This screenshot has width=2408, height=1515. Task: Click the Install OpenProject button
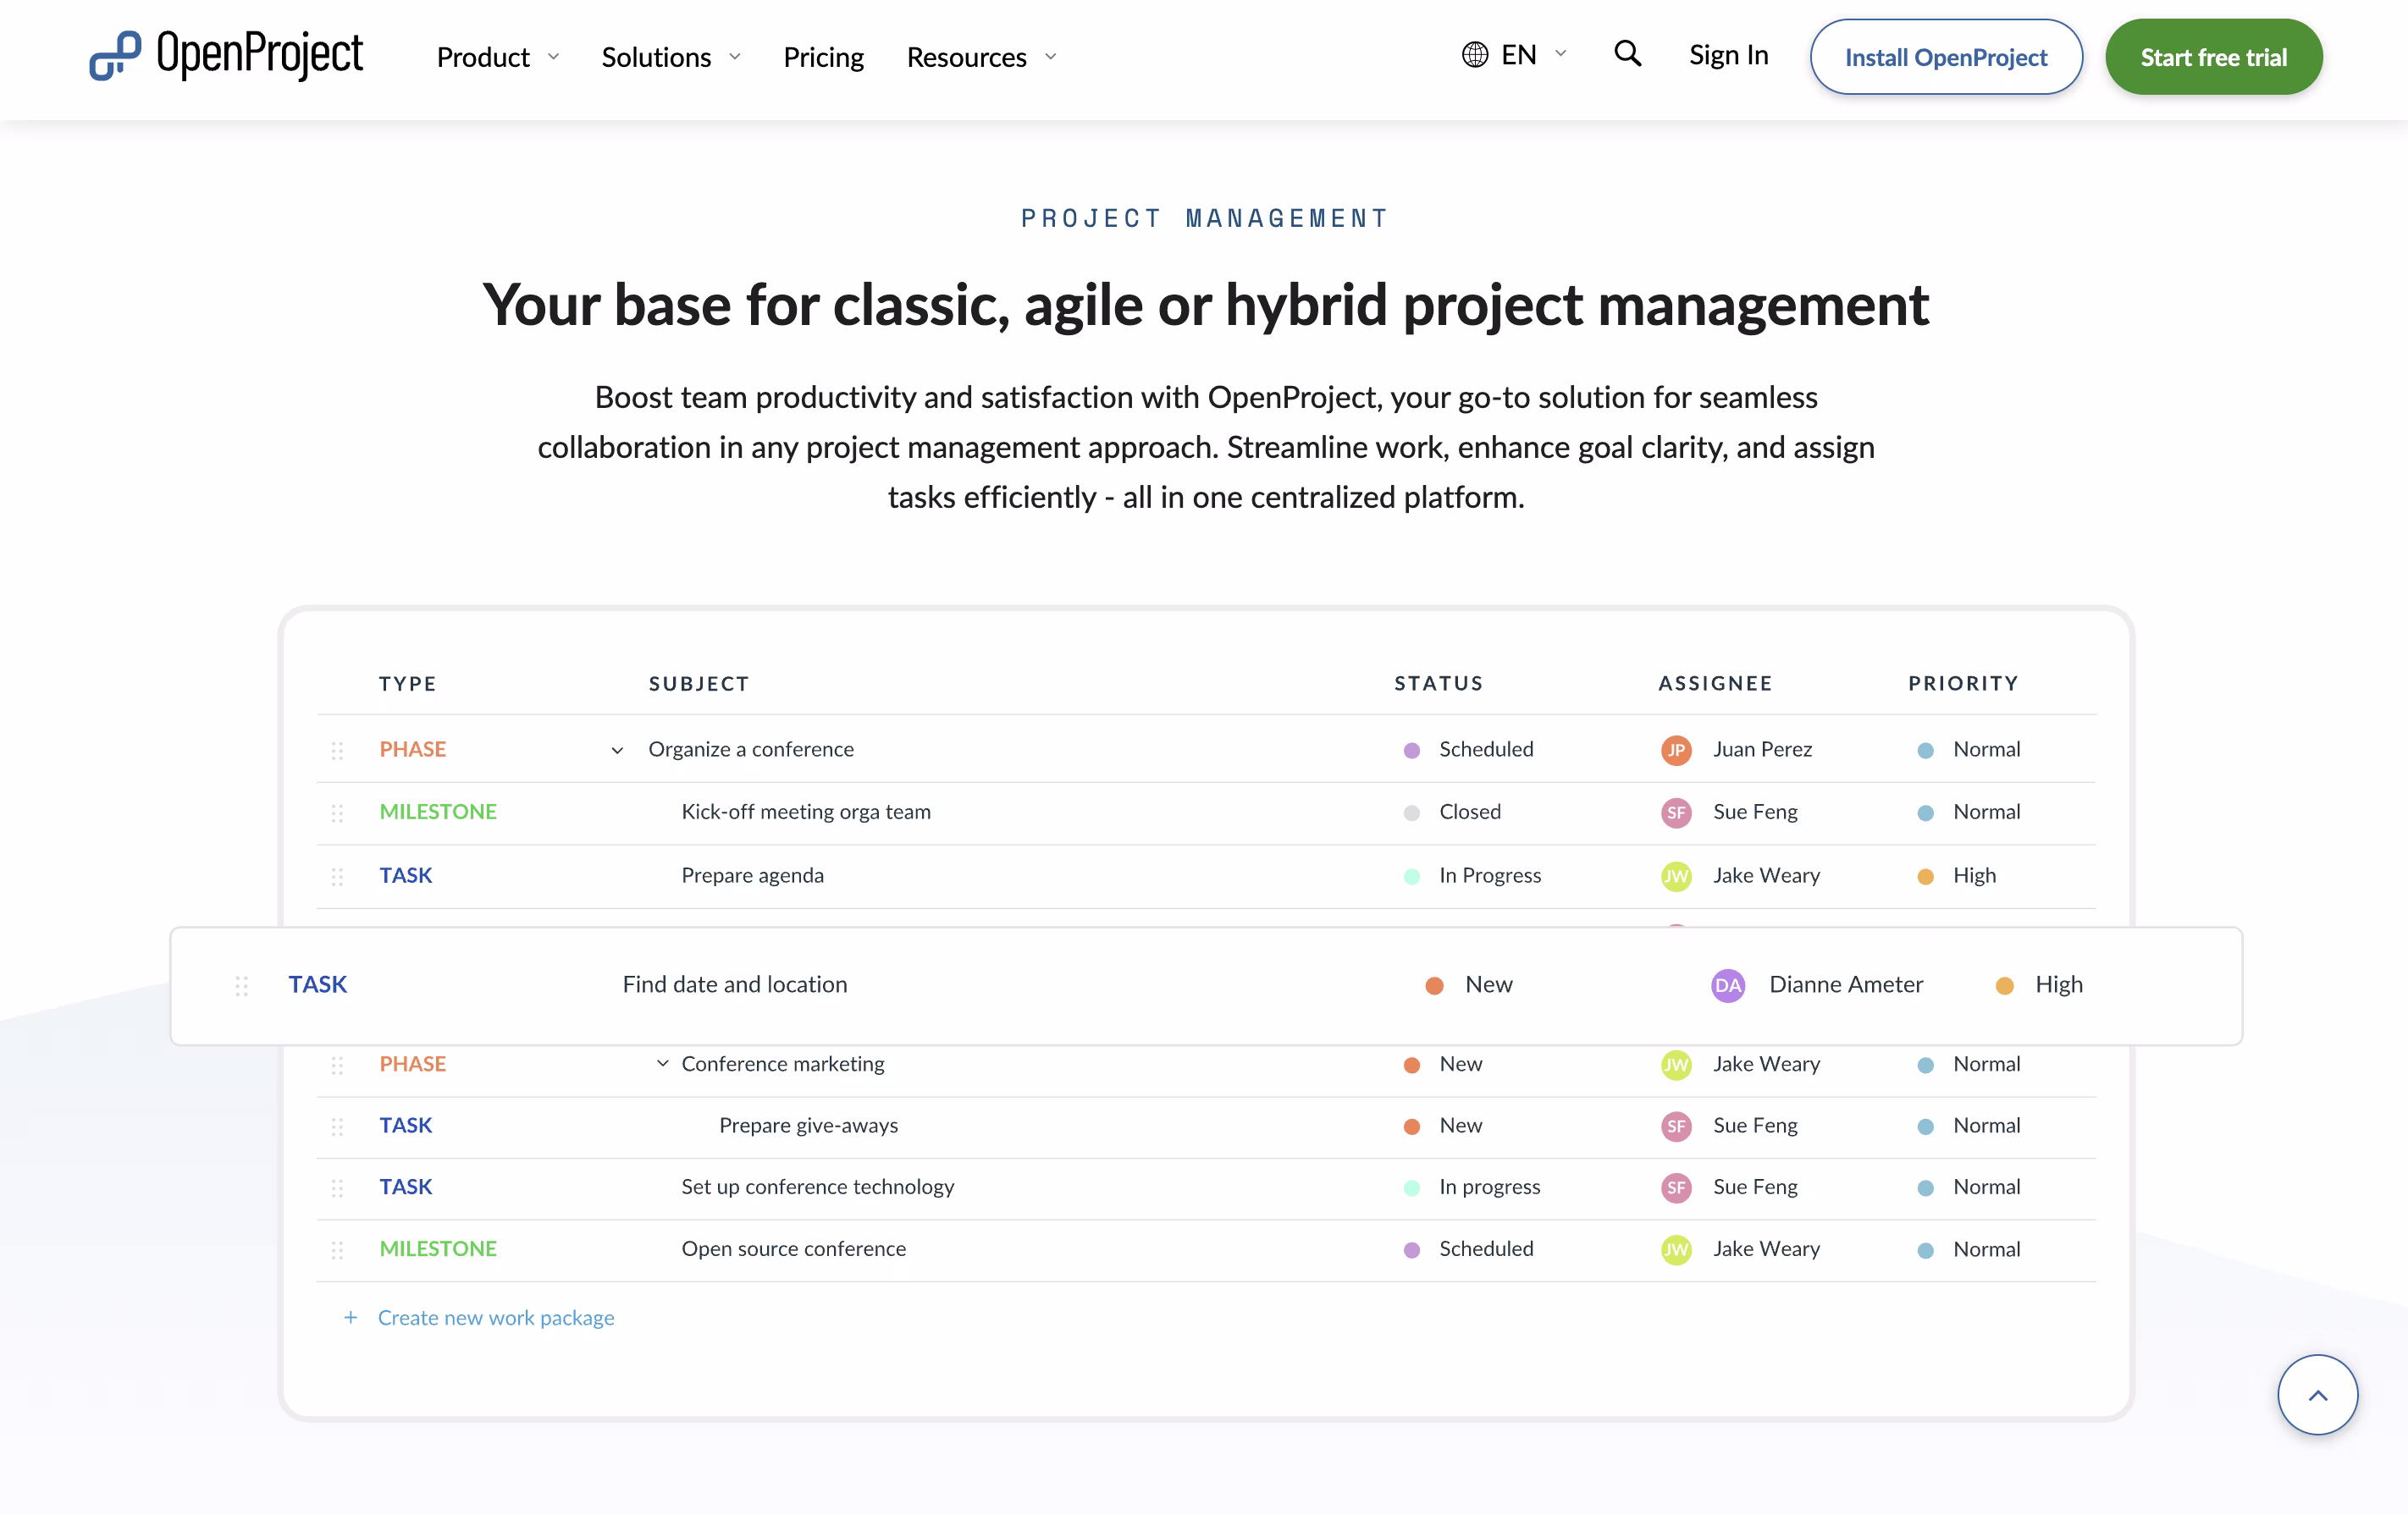(x=1945, y=57)
